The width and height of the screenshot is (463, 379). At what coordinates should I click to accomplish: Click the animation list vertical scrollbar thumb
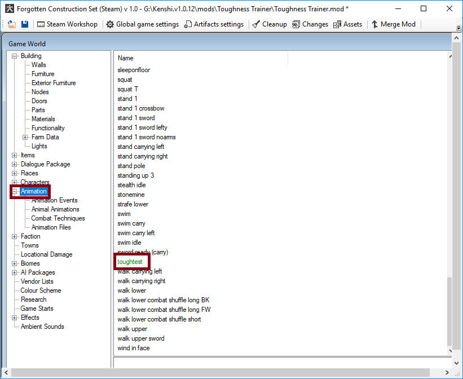(x=449, y=311)
